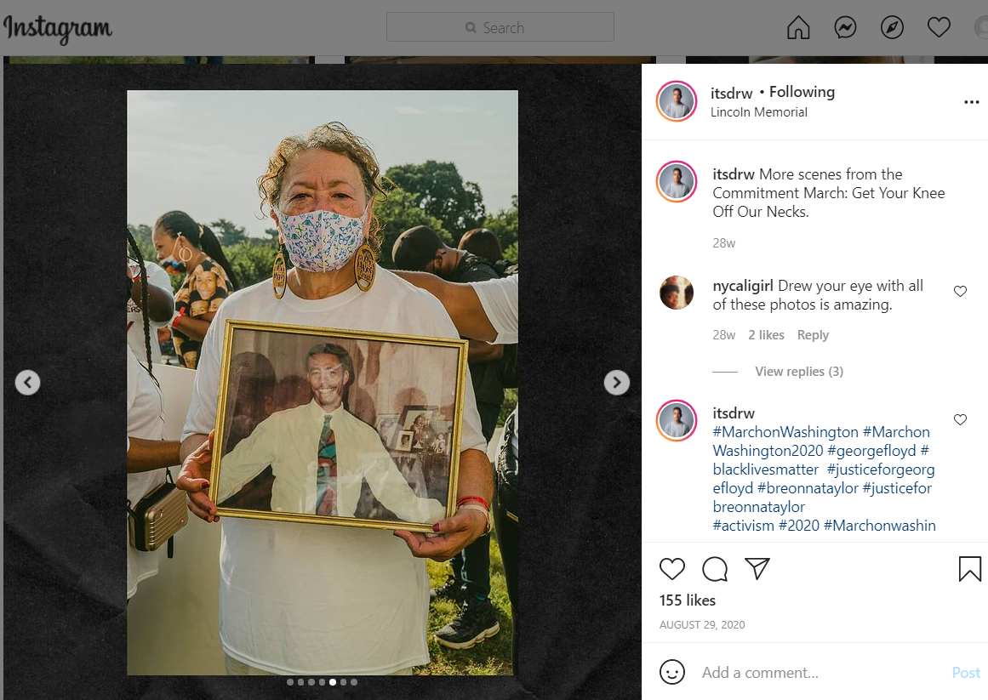Expand View replies (3)

[x=798, y=372]
